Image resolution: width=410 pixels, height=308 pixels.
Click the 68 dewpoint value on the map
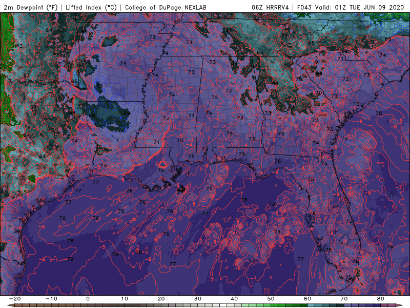coord(92,115)
